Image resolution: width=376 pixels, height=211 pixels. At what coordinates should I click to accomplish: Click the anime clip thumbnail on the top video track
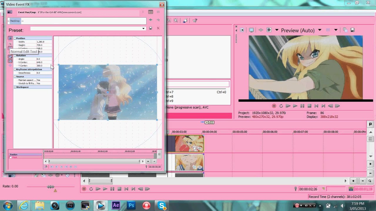(189, 143)
